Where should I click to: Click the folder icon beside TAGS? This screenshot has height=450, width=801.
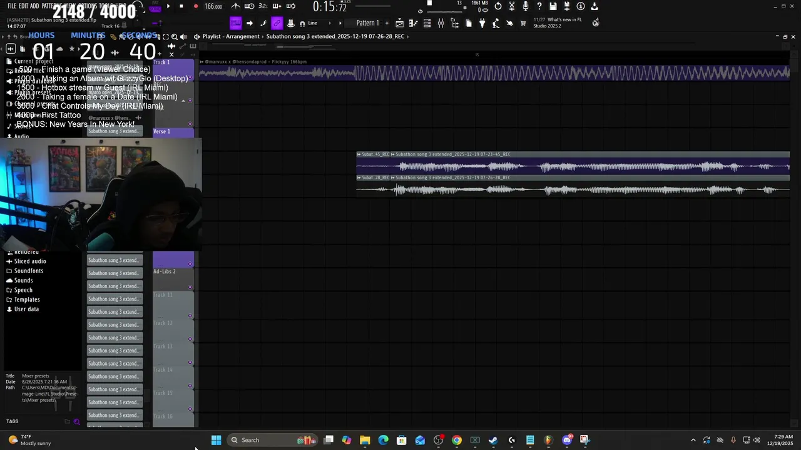(67, 421)
